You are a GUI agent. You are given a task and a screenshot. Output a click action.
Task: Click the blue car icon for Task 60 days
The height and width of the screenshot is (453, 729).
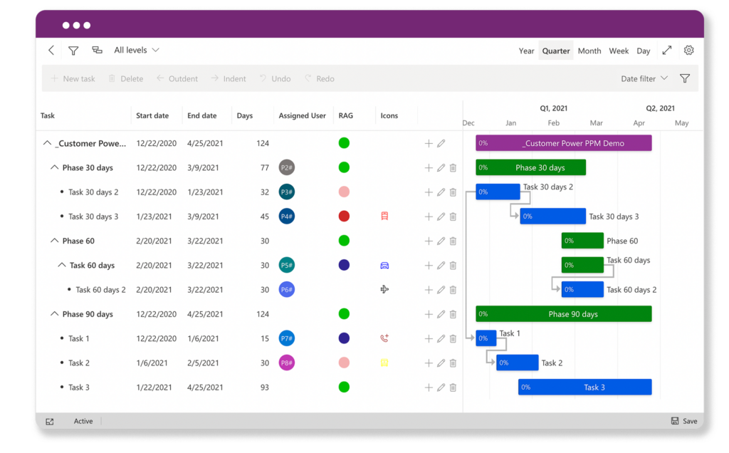(384, 265)
